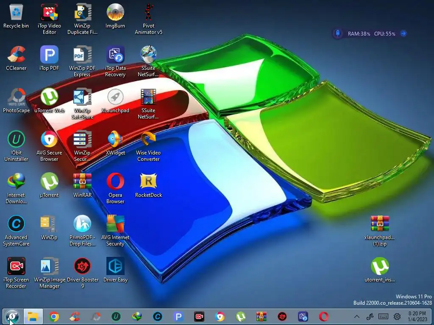This screenshot has height=325, width=434.
Task: Open iTop Screen Recorder taskbar icon
Action: click(x=199, y=317)
